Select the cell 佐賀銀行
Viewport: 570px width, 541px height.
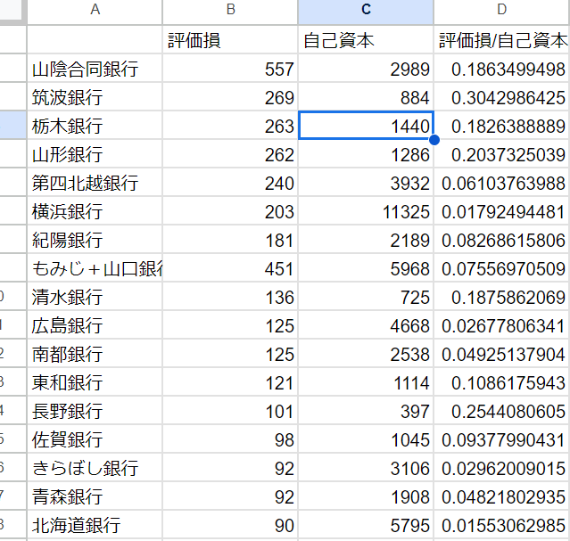(x=95, y=439)
